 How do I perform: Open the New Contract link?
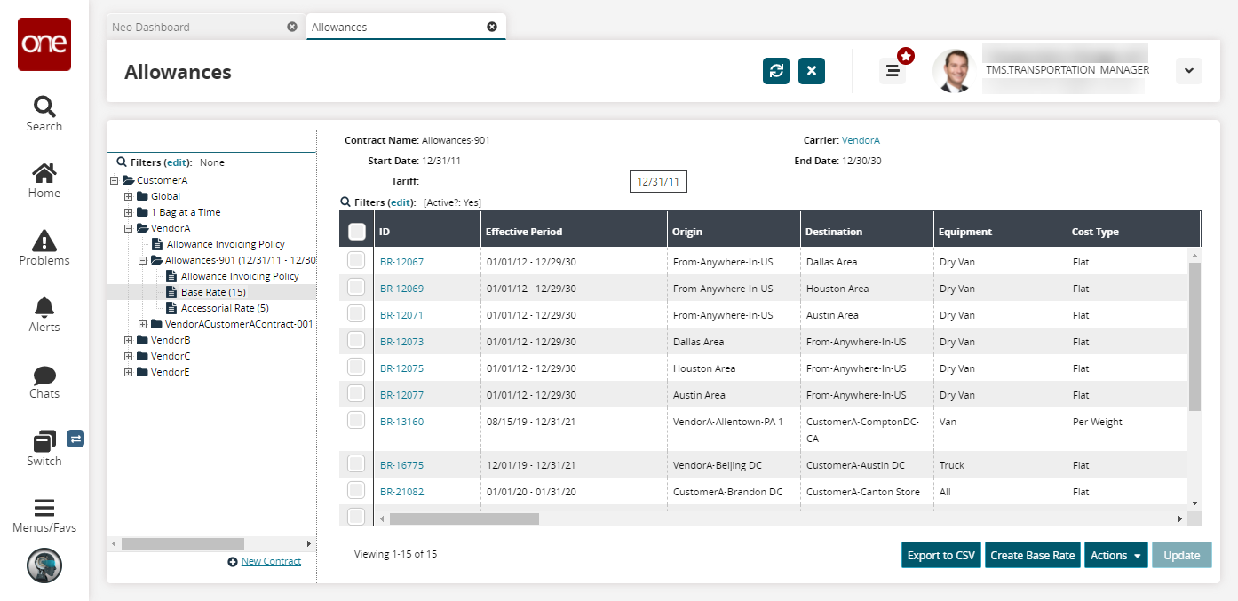[271, 561]
